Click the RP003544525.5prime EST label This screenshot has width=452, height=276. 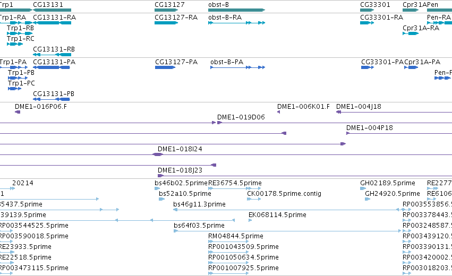[34, 226]
